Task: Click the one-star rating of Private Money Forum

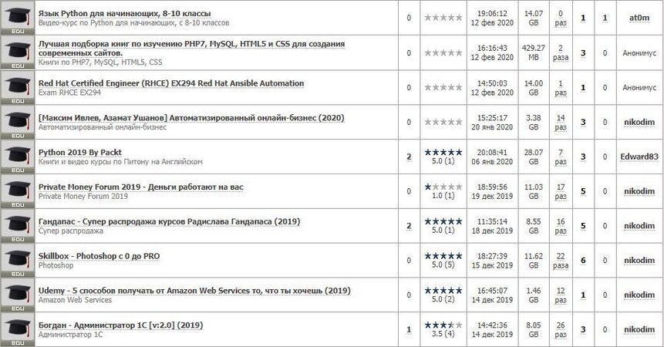Action: click(x=443, y=187)
